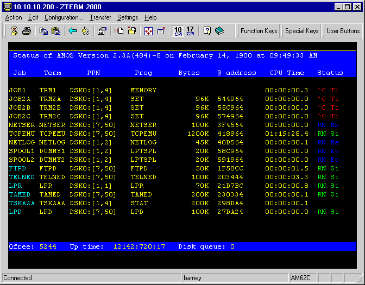Click the yellow folder toolbar icon
365x285 pixels.
point(132,31)
